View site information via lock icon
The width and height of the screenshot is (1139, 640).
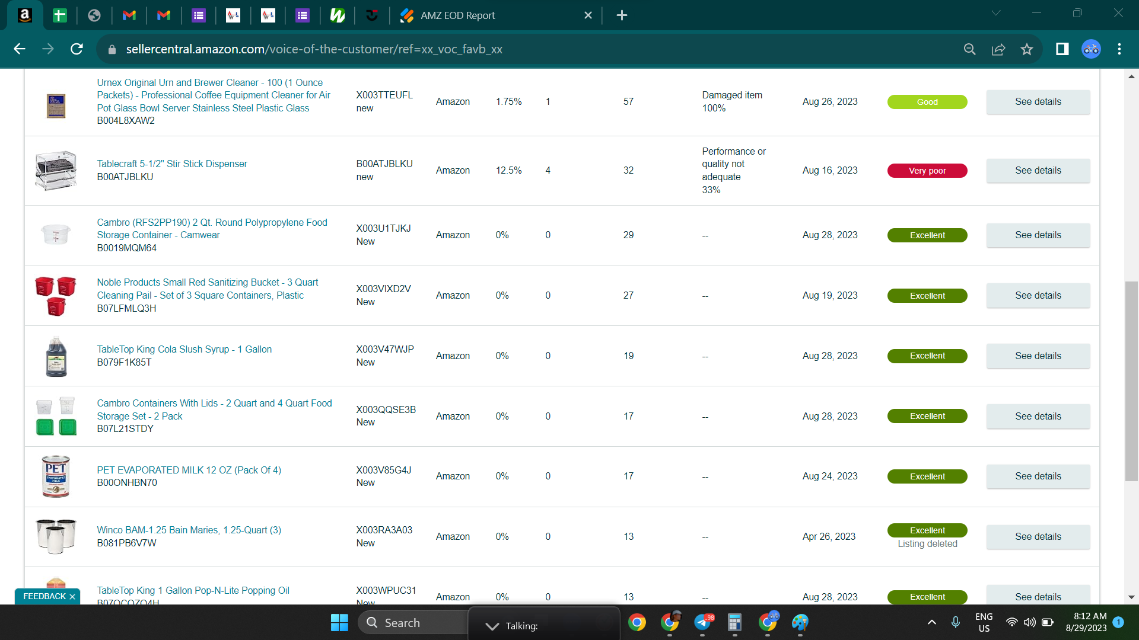pos(112,50)
